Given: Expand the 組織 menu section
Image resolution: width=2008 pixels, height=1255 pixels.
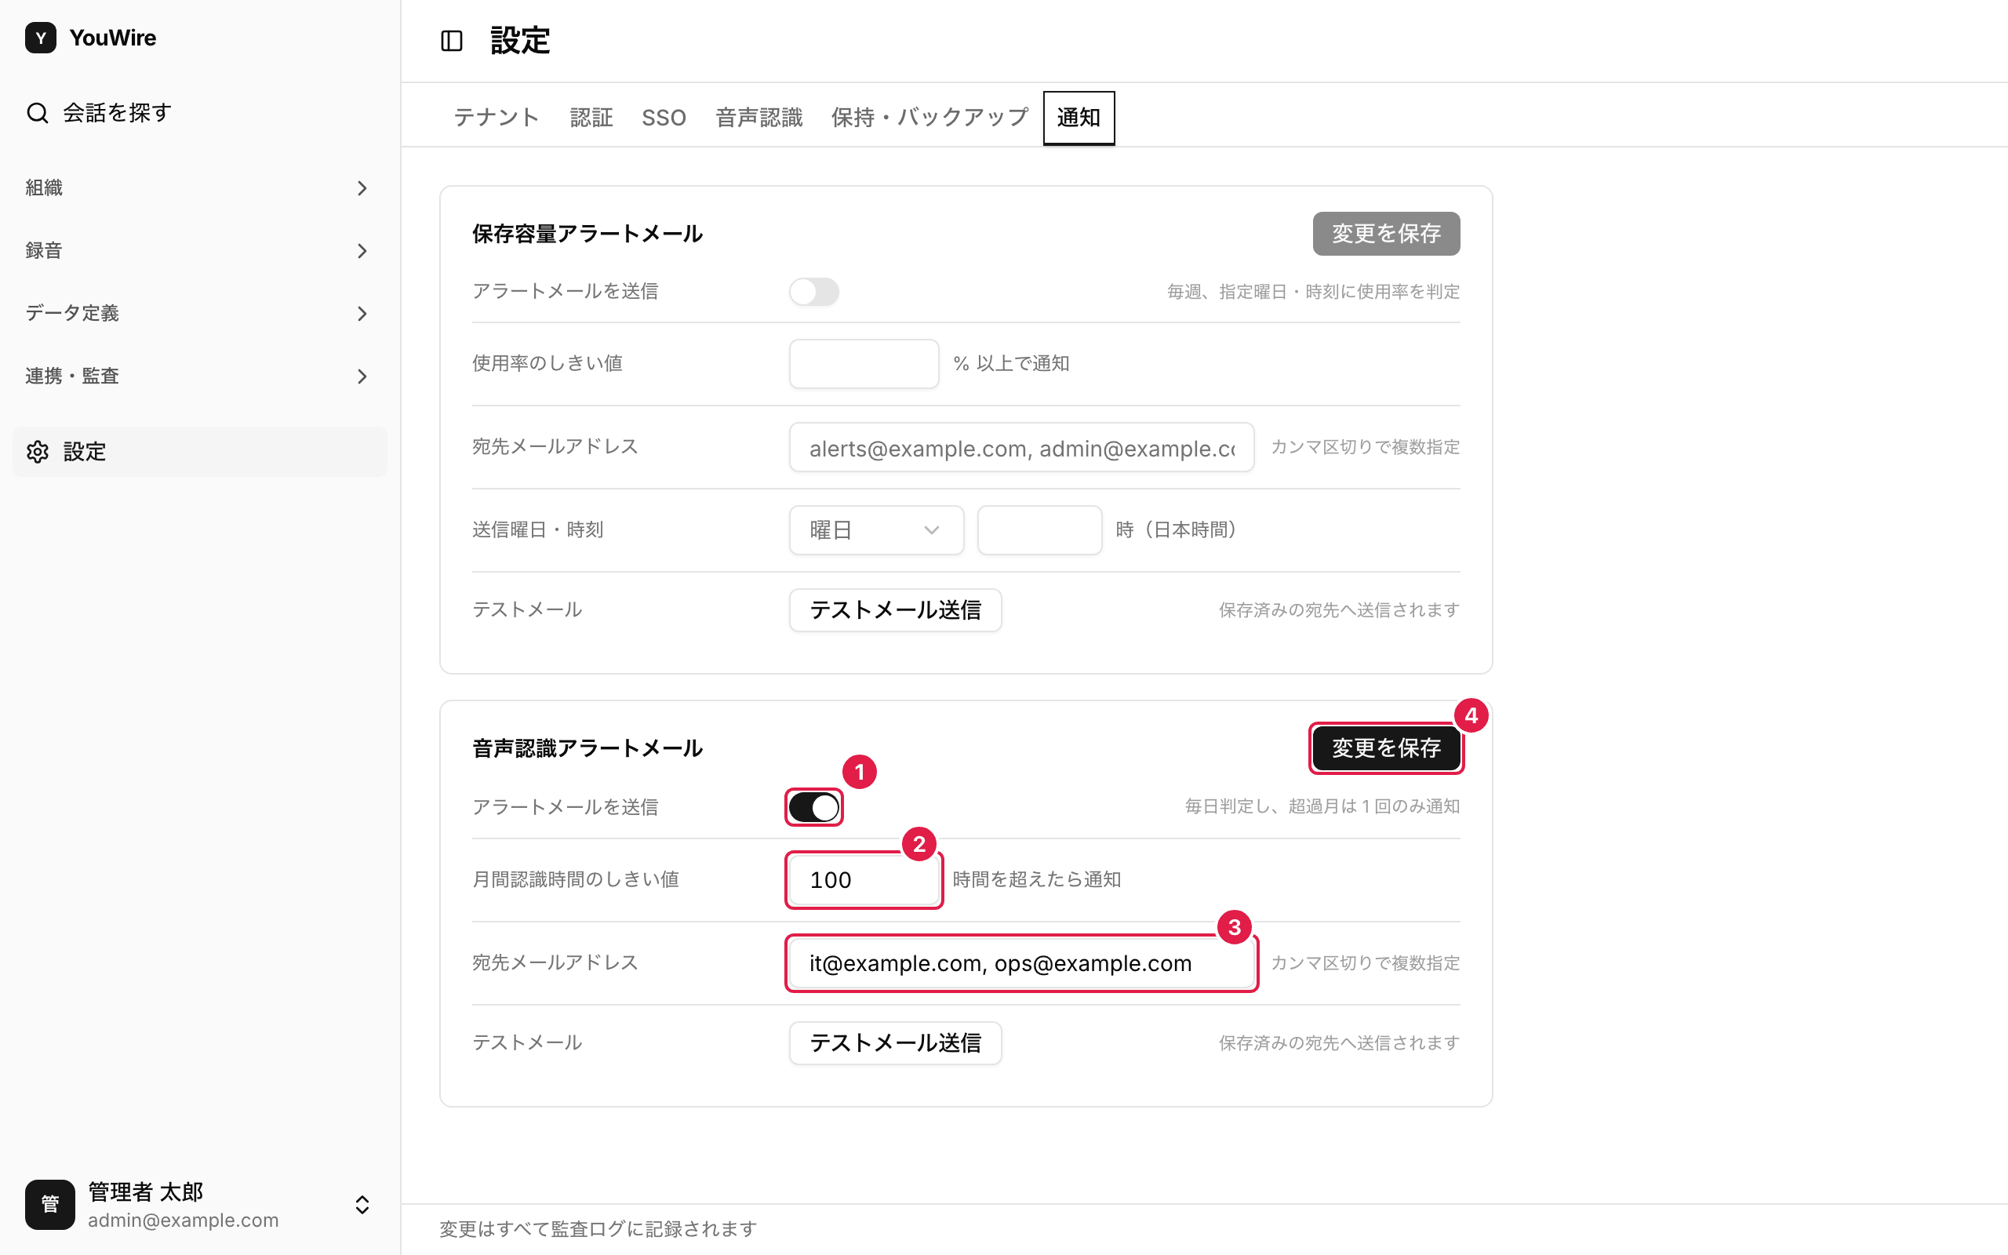Looking at the screenshot, I should [x=199, y=187].
